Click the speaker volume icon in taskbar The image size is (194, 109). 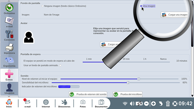point(132,104)
